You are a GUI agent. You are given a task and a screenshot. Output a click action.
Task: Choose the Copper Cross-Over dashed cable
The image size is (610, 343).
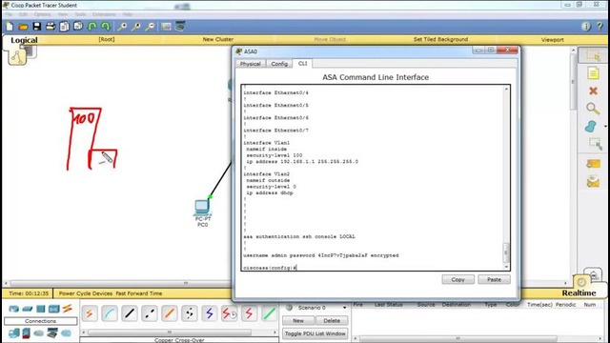point(150,313)
